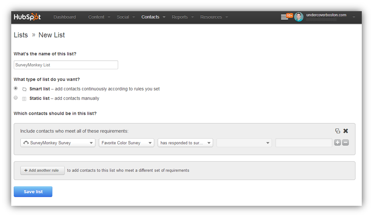Open the Reports menu
The height and width of the screenshot is (217, 373).
click(183, 17)
